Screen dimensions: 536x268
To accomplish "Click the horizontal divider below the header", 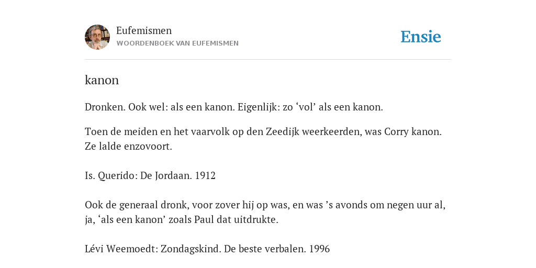I will [x=268, y=60].
